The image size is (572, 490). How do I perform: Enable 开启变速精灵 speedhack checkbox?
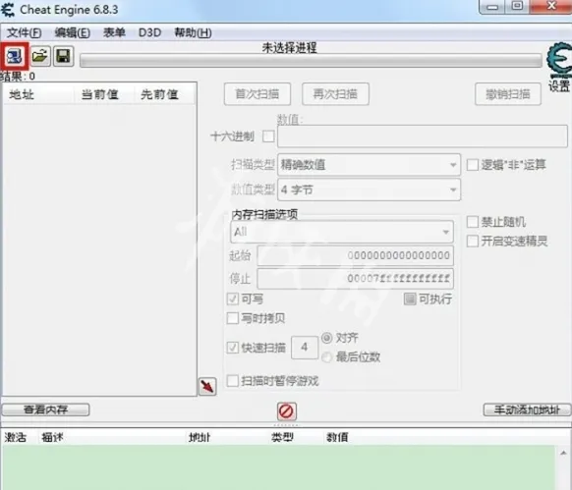[x=473, y=241]
